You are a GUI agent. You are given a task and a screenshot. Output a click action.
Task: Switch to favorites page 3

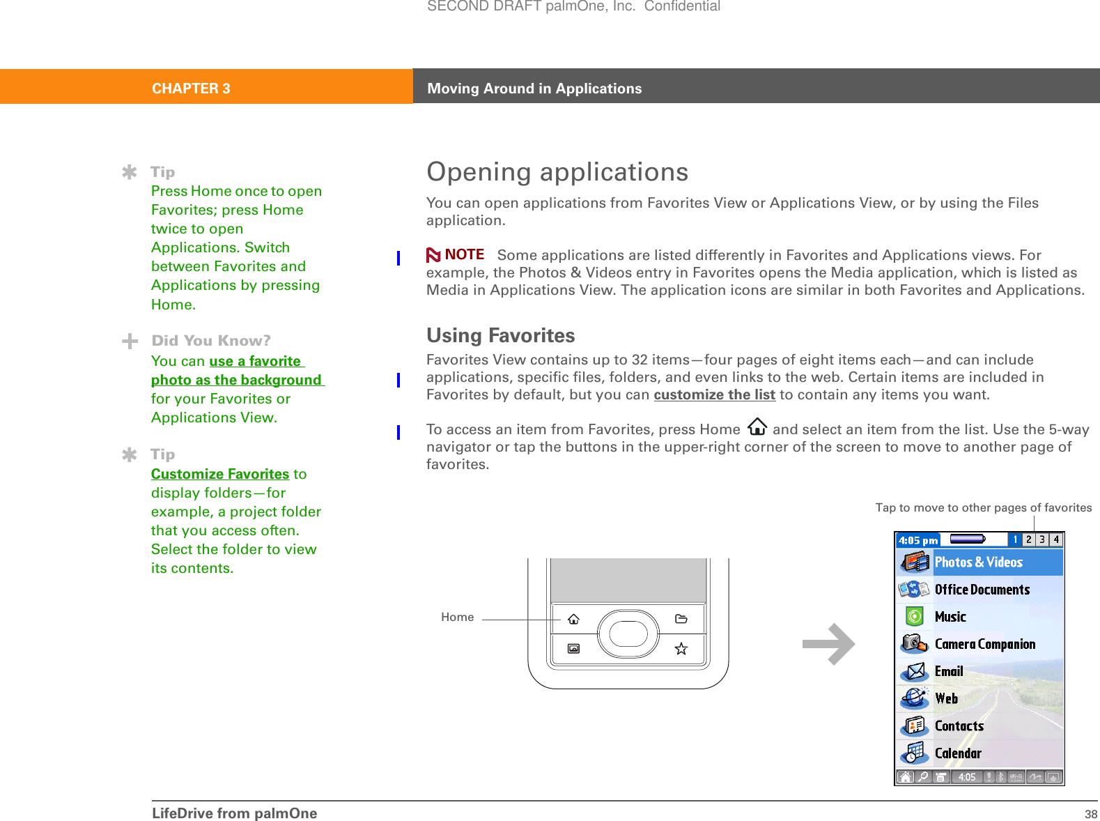pos(1042,539)
